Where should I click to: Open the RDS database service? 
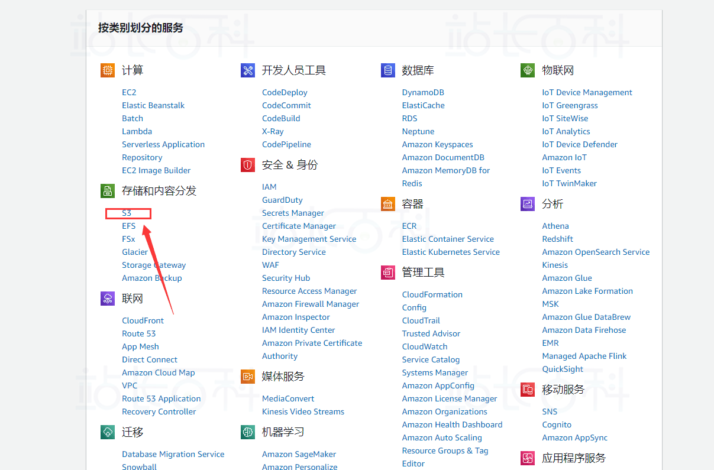coord(410,118)
